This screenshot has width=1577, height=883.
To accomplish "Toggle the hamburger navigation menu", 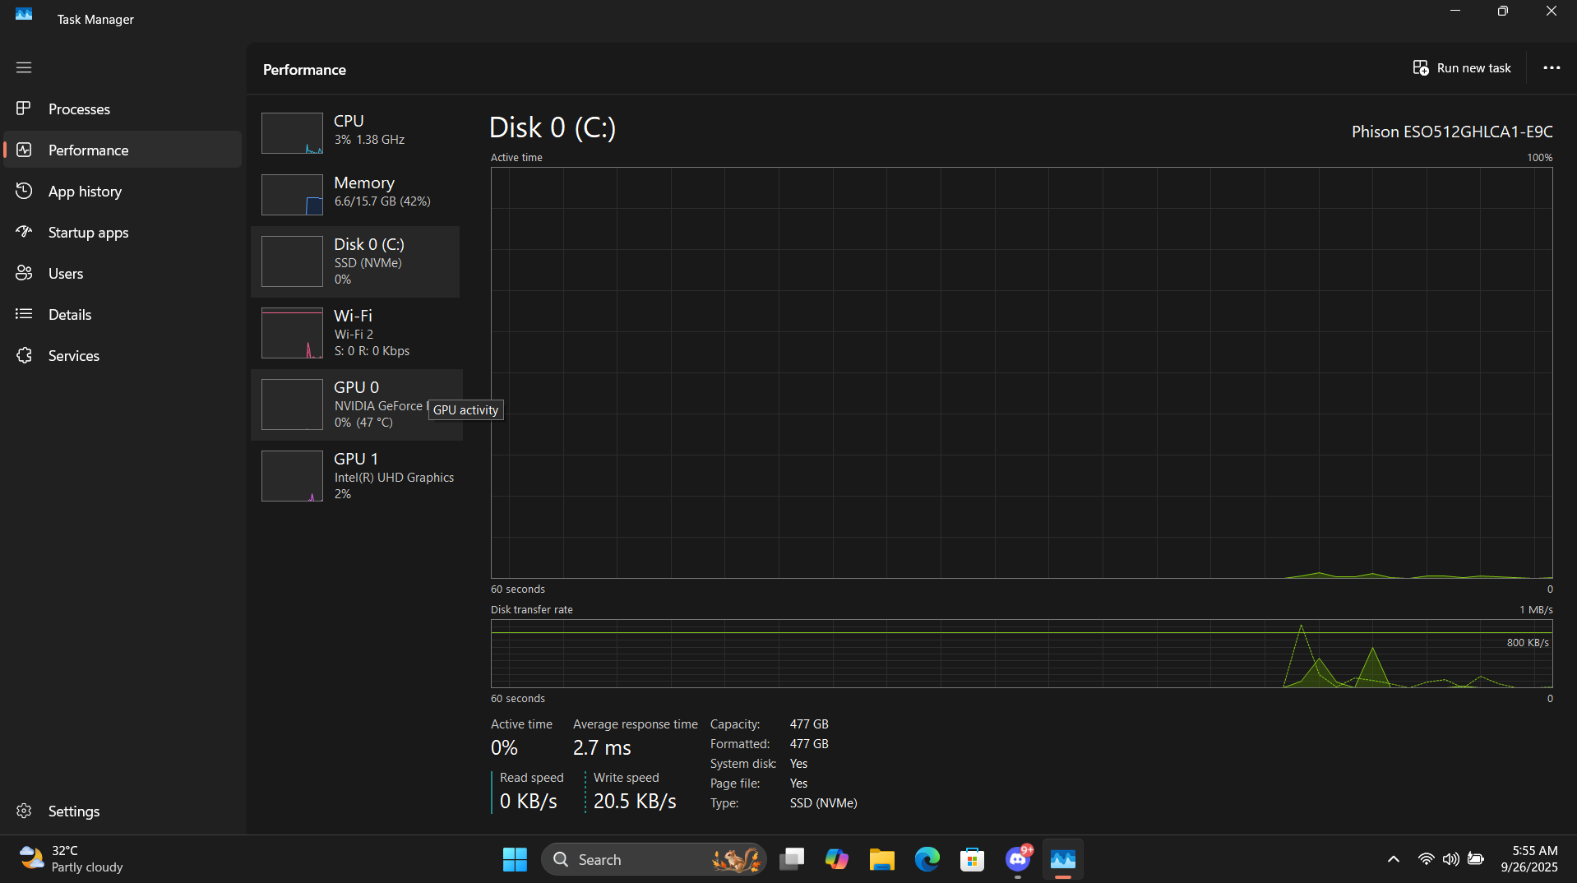I will pyautogui.click(x=24, y=67).
